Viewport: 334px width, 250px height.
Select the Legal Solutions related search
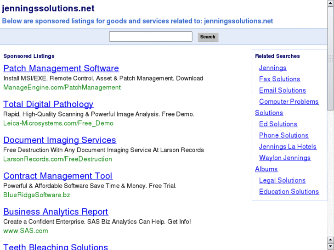click(x=282, y=180)
